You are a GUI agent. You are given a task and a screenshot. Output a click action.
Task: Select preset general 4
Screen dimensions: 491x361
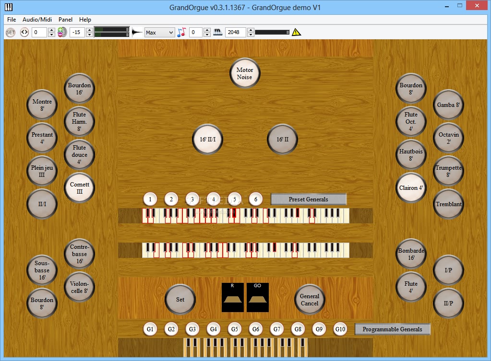(x=214, y=199)
